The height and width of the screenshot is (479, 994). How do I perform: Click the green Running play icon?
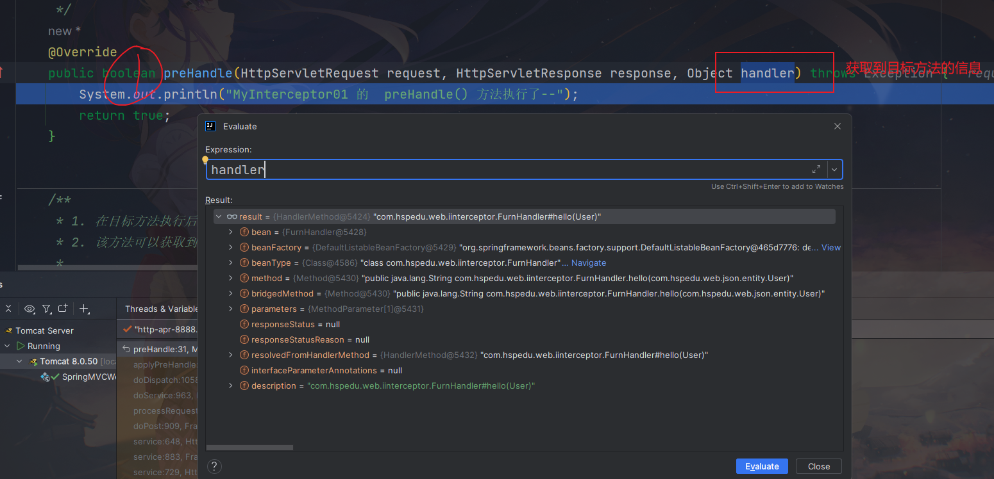click(21, 346)
